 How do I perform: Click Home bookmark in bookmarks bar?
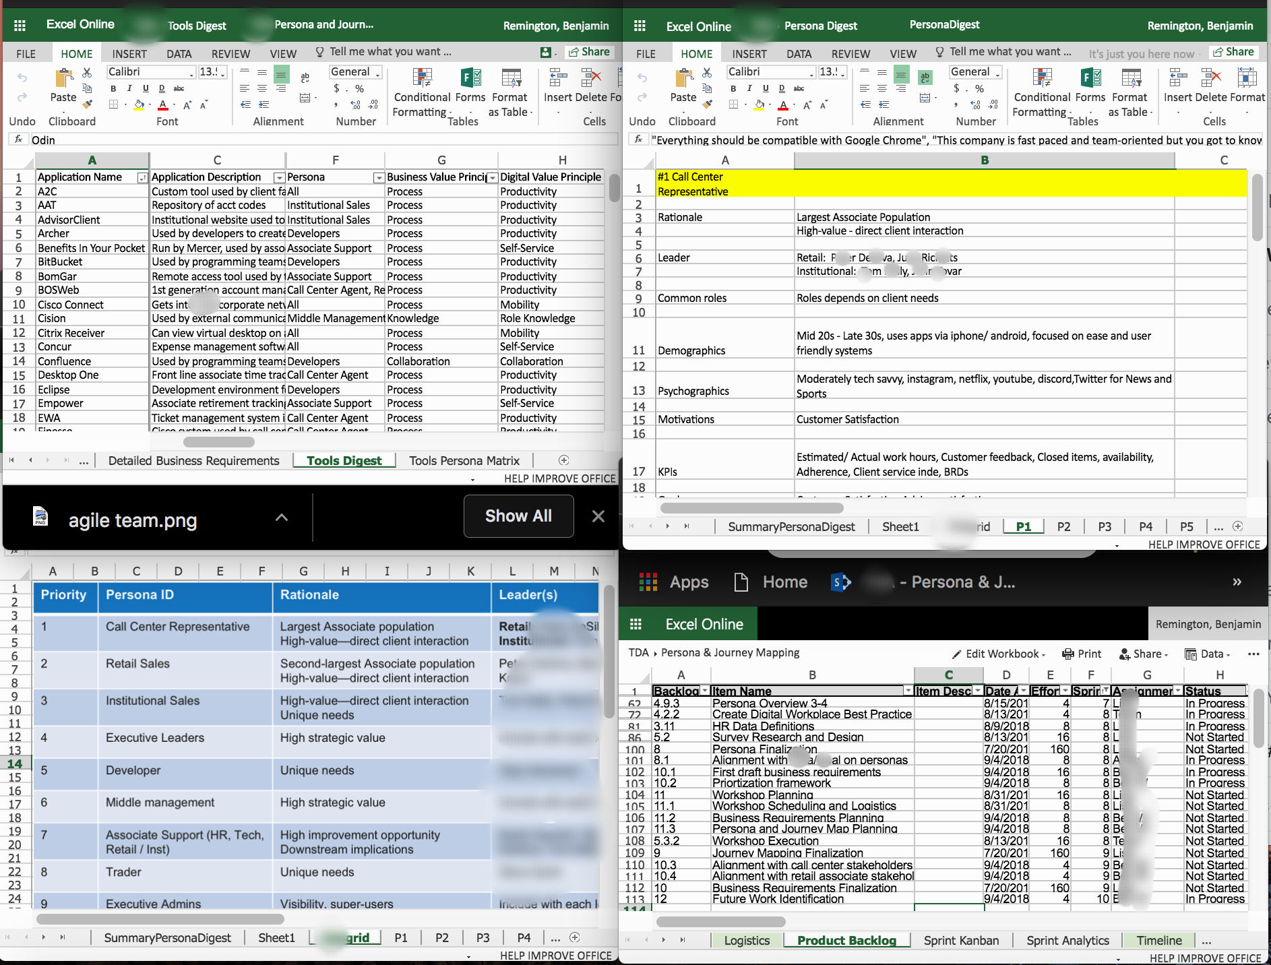[x=770, y=582]
